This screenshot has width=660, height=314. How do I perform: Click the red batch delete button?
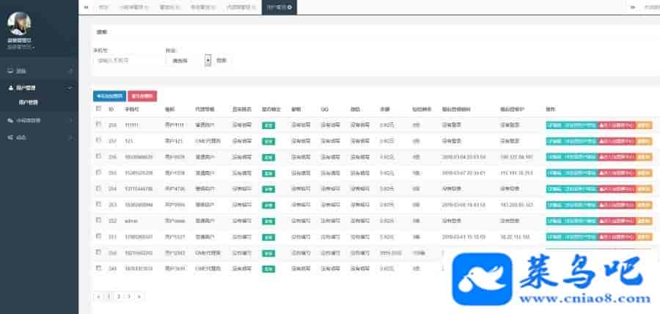pyautogui.click(x=142, y=95)
